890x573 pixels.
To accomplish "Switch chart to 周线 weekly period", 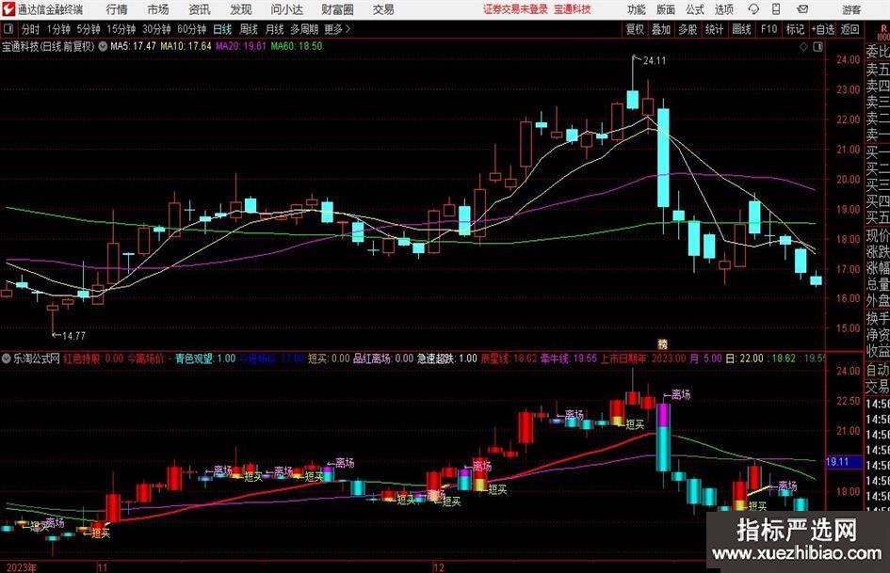I will coord(249,29).
